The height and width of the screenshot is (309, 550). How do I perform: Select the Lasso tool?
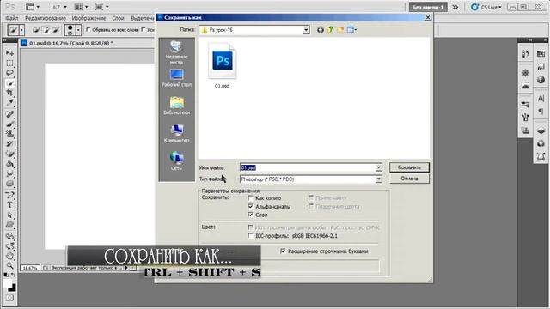(x=9, y=73)
